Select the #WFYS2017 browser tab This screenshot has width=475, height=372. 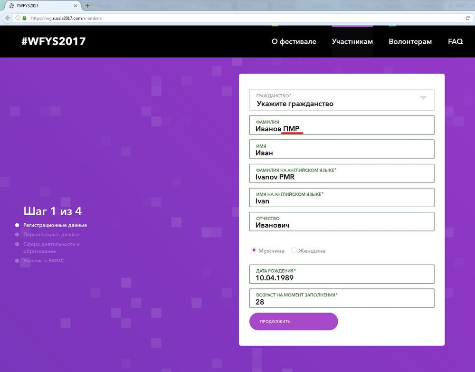pos(42,5)
